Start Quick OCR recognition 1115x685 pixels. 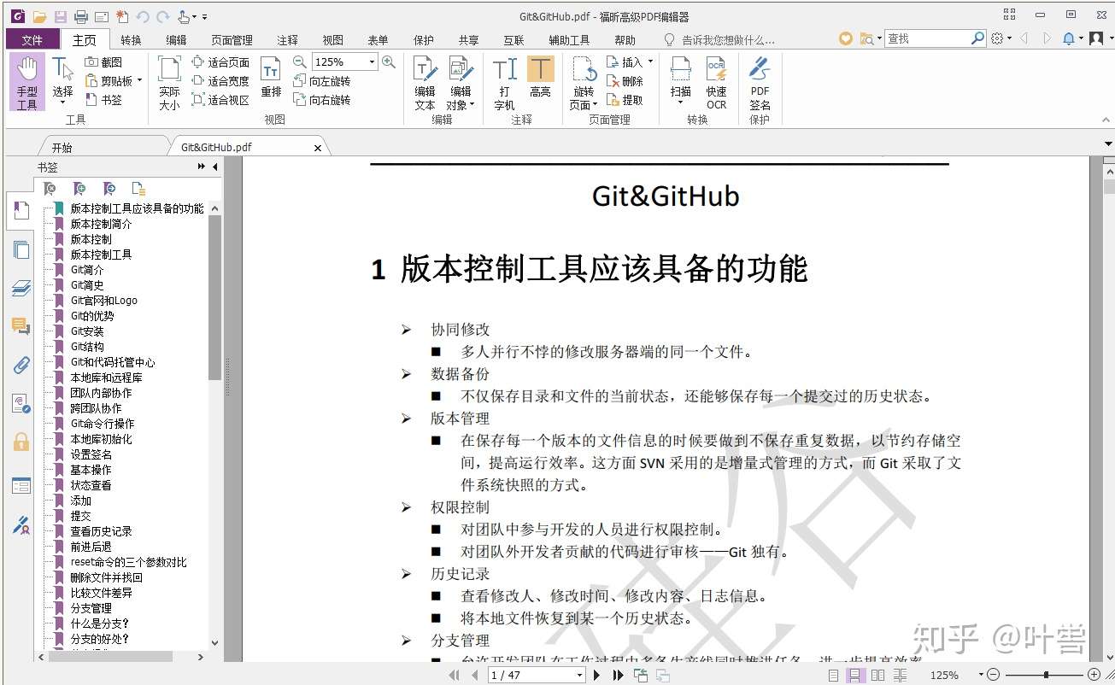click(x=716, y=83)
